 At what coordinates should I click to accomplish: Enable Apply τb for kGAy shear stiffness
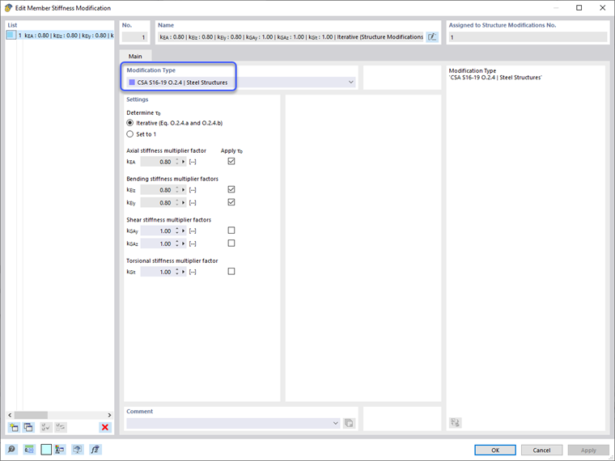(x=231, y=230)
